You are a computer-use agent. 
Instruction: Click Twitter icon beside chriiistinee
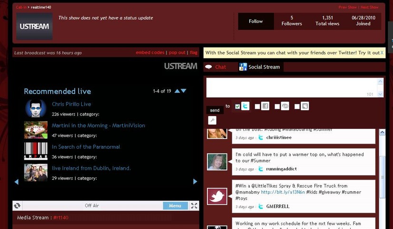coord(261,137)
